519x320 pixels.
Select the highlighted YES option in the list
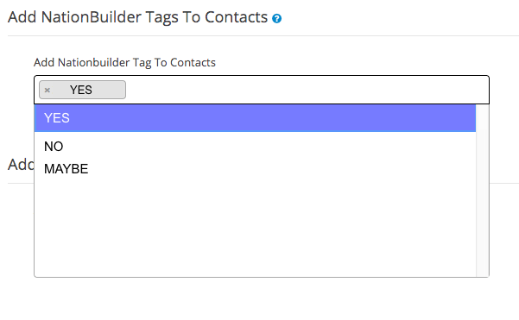[x=255, y=118]
